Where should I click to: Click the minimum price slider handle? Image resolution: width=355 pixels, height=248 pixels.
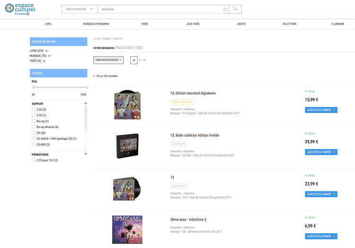(x=34, y=87)
